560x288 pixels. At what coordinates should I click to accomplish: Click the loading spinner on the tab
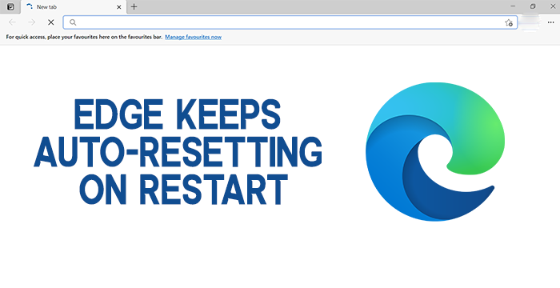click(x=30, y=6)
